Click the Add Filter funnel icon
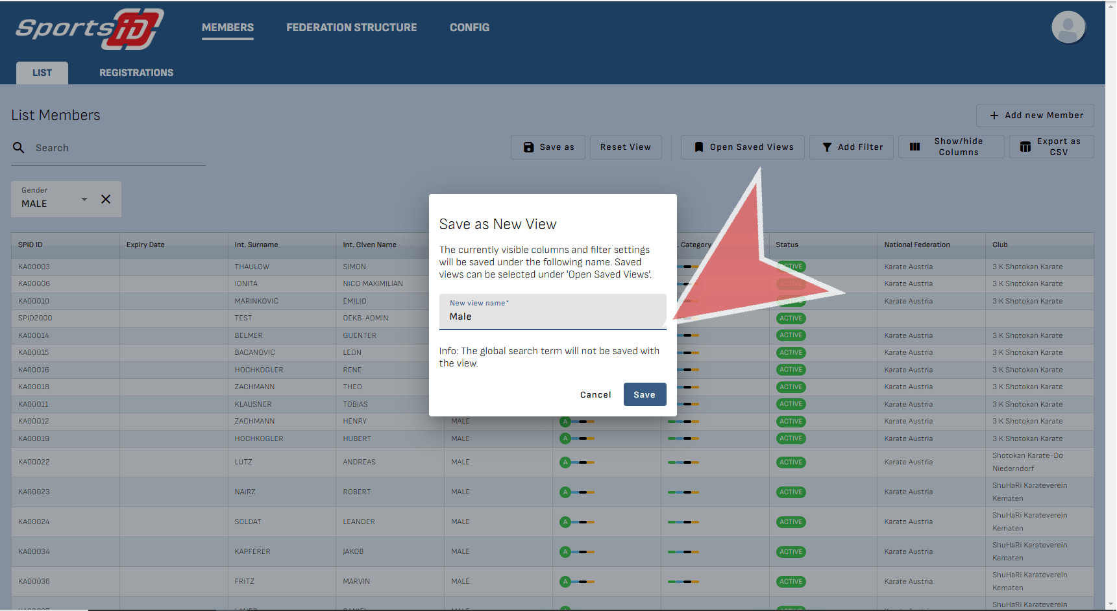1117x611 pixels. click(x=827, y=147)
